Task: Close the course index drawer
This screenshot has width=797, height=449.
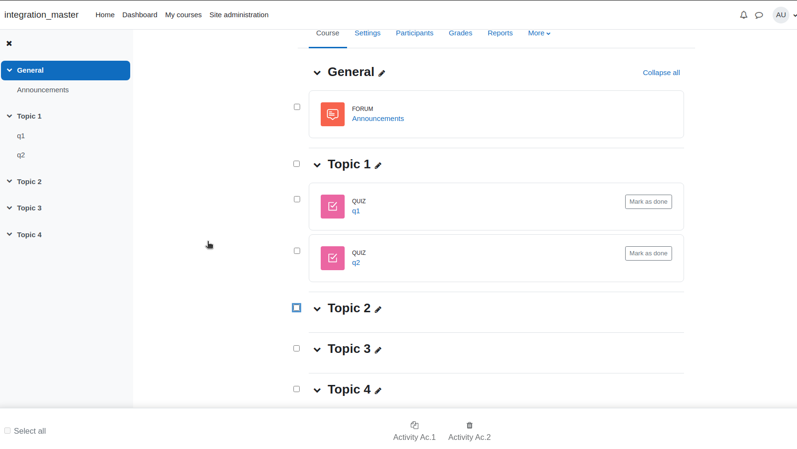Action: [9, 44]
